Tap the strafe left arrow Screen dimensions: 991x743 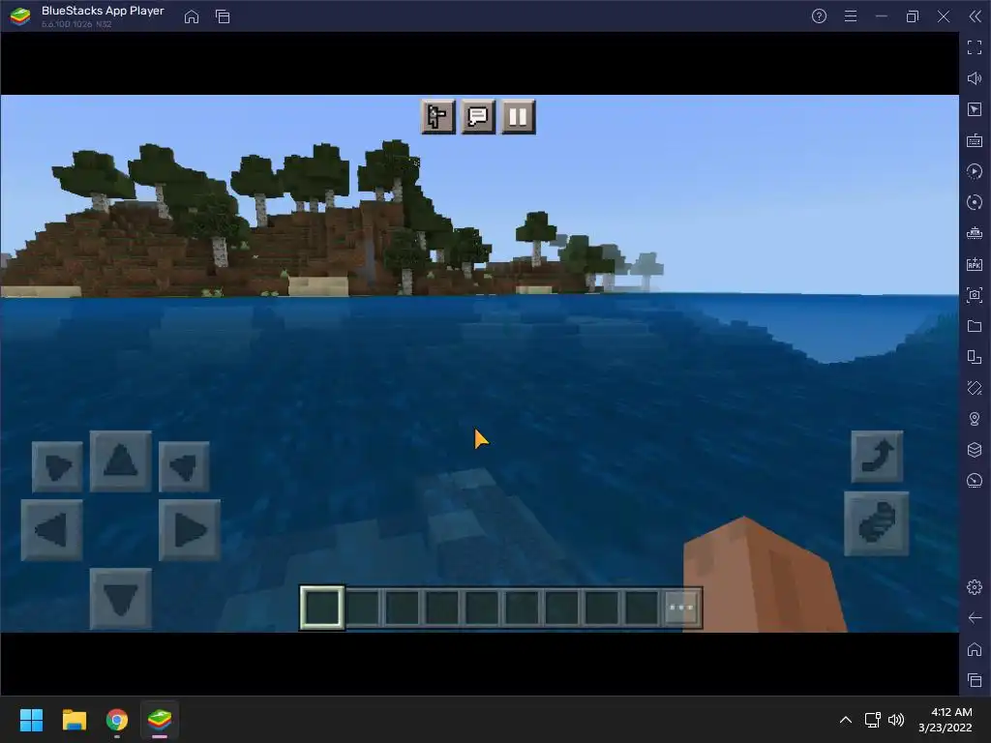pyautogui.click(x=52, y=529)
